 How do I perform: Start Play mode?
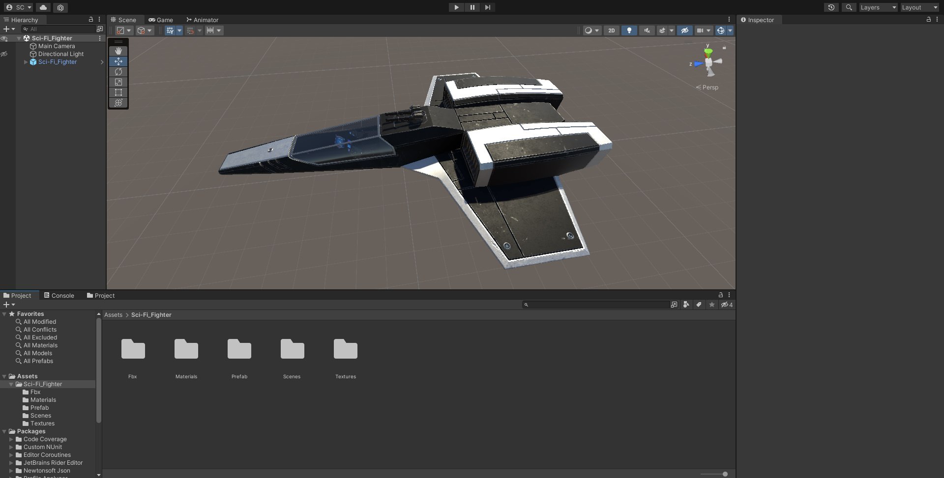[x=456, y=7]
